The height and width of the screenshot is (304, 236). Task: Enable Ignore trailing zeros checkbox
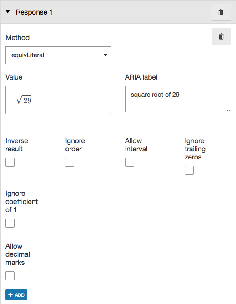click(189, 170)
